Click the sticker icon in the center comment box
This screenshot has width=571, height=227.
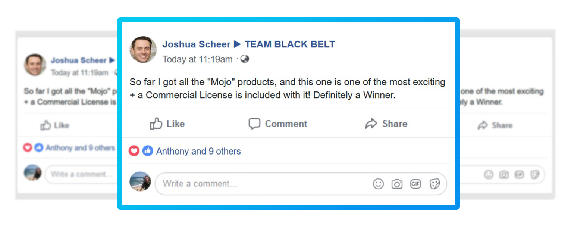(x=434, y=184)
